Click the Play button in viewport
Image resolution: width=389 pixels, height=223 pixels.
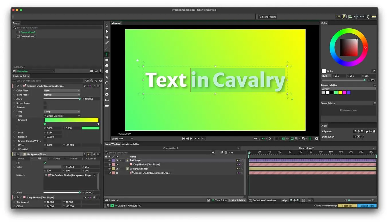click(191, 139)
